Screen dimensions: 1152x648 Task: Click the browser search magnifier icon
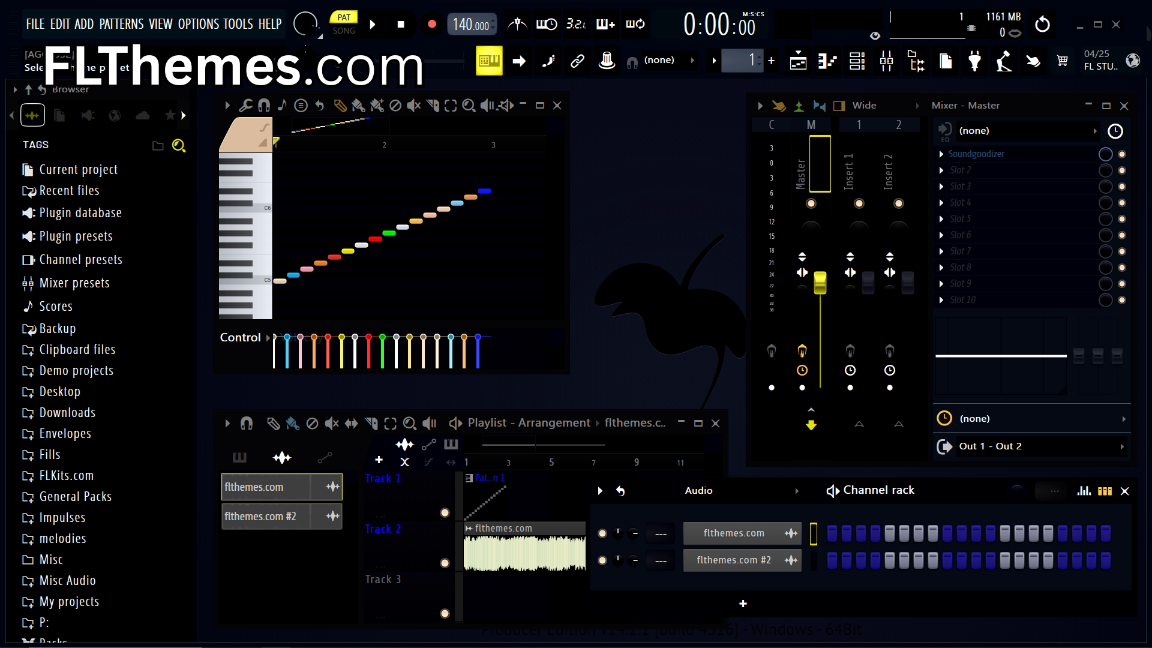pyautogui.click(x=178, y=146)
